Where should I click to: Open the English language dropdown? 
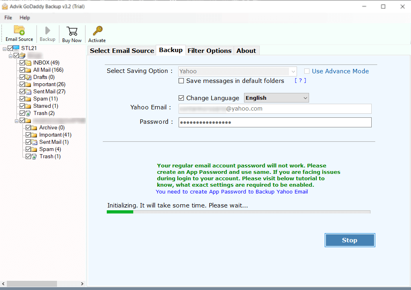pyautogui.click(x=276, y=98)
